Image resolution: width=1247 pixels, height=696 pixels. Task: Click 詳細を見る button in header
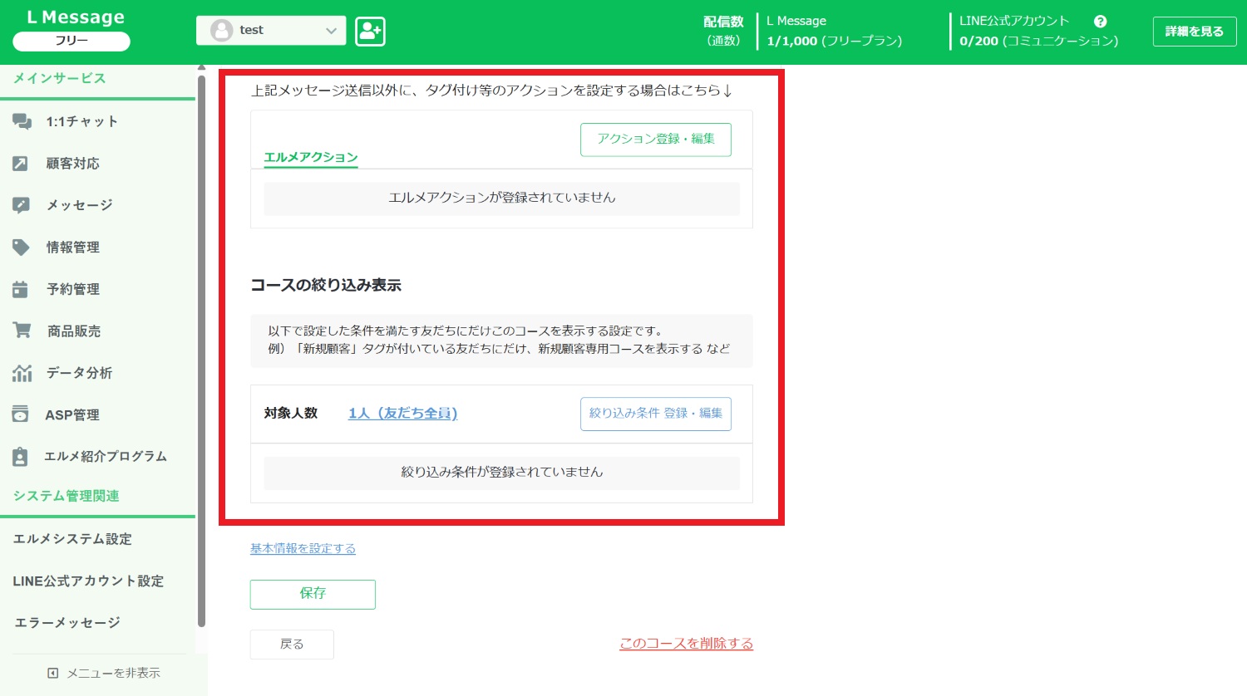click(1195, 32)
